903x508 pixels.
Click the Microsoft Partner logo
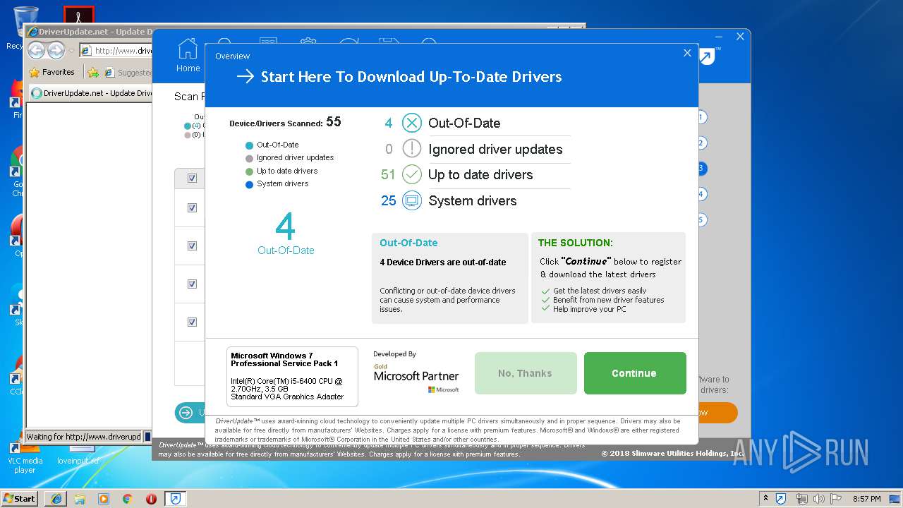[416, 378]
